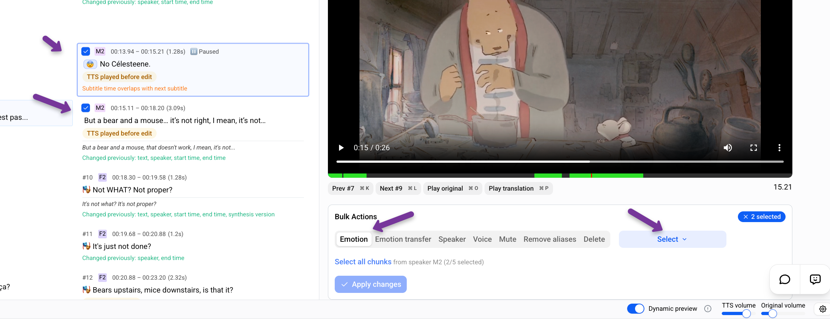Click timestamp '00:18.30 – 00:19.58 (1.28s)'
This screenshot has width=830, height=319.
tap(149, 177)
